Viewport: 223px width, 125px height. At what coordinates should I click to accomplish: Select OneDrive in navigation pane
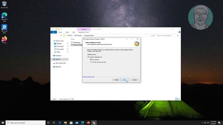point(59,56)
